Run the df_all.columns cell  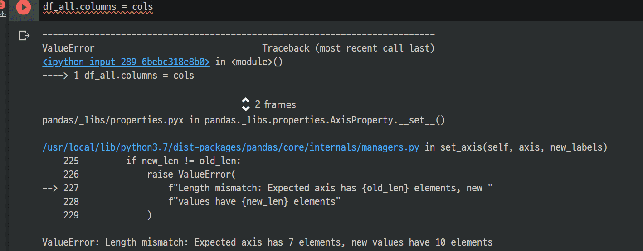[23, 7]
